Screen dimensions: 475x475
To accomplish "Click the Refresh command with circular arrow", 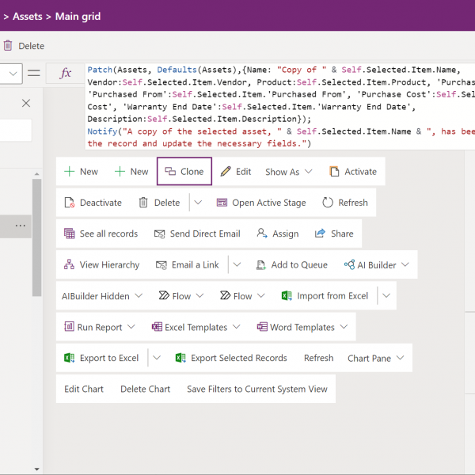I will click(x=345, y=203).
